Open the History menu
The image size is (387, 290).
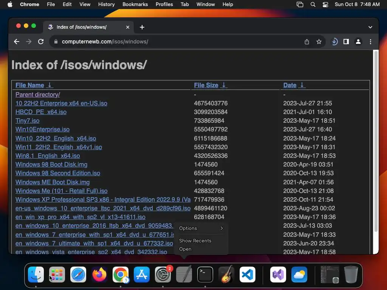[106, 4]
